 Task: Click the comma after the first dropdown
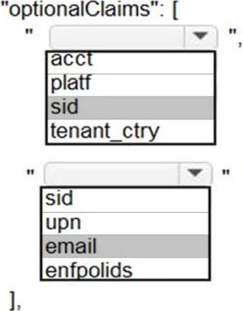pos(240,44)
